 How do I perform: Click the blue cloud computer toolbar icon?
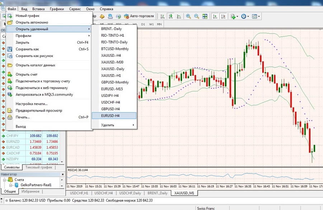pos(110,16)
